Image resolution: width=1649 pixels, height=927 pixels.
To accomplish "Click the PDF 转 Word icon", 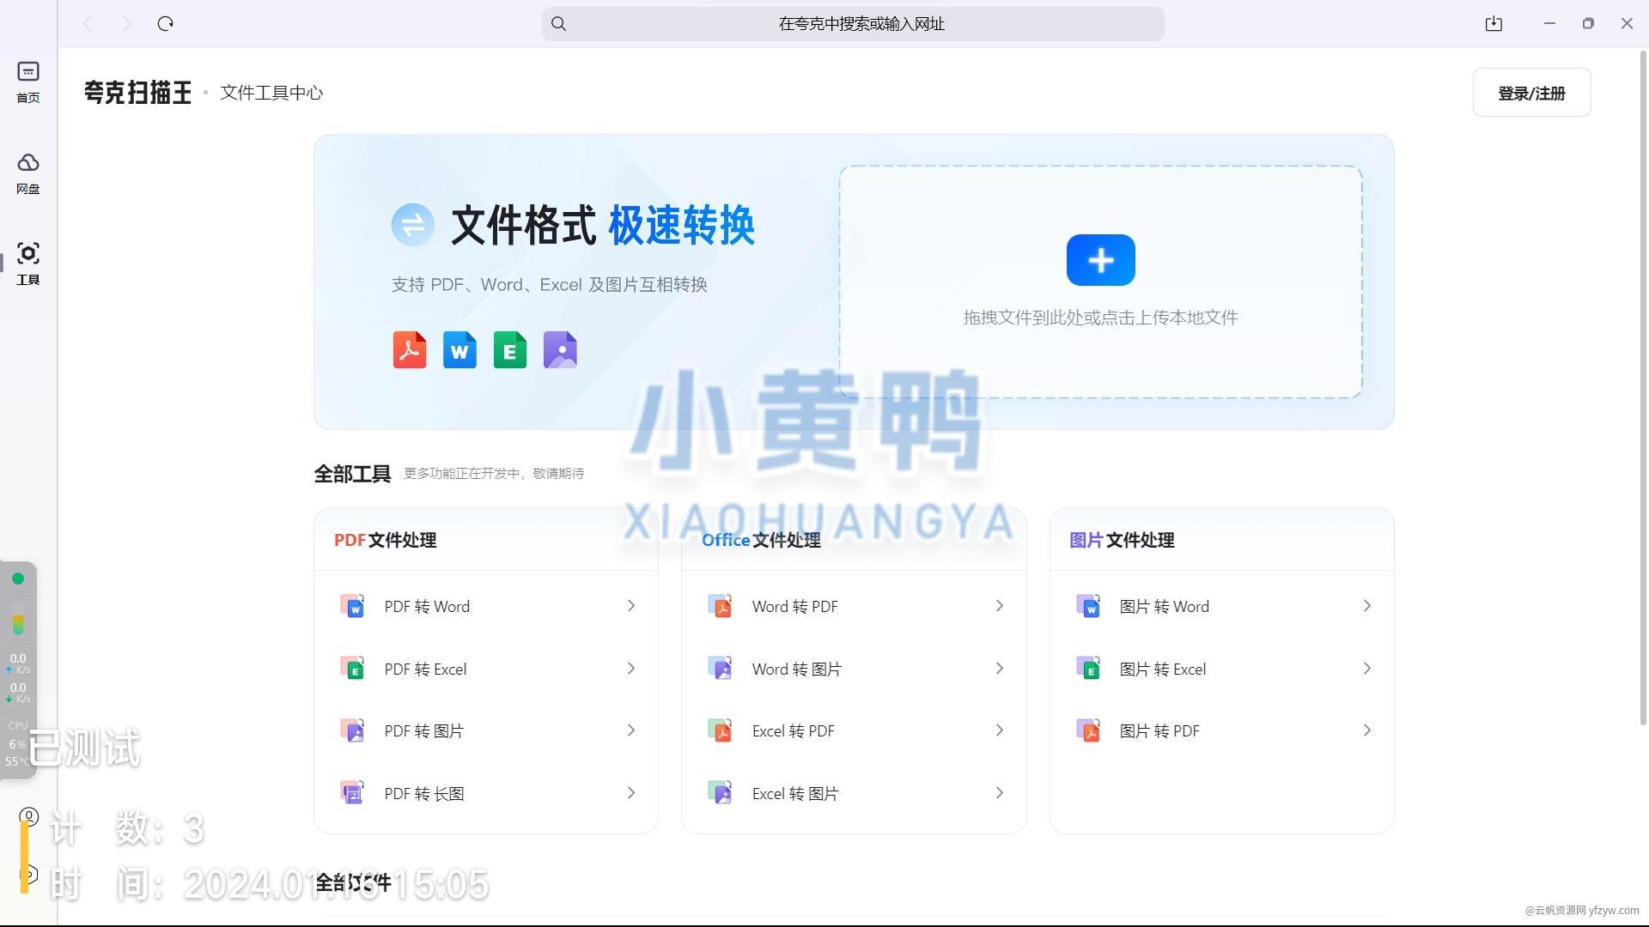I will click(x=353, y=606).
